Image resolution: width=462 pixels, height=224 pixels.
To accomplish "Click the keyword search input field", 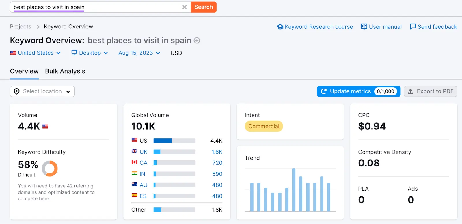I will click(95, 7).
